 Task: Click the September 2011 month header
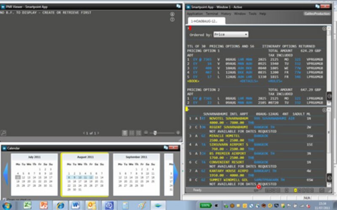[x=136, y=157]
